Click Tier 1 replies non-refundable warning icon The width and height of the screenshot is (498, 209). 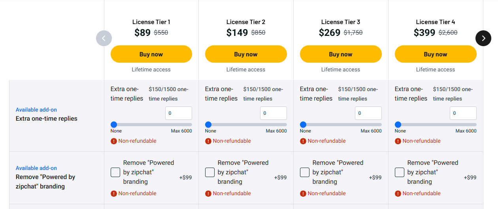point(114,141)
